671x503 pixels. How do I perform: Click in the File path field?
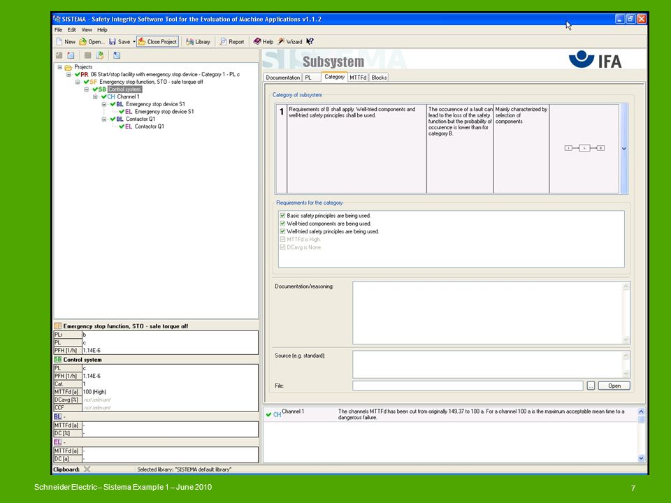click(x=468, y=386)
